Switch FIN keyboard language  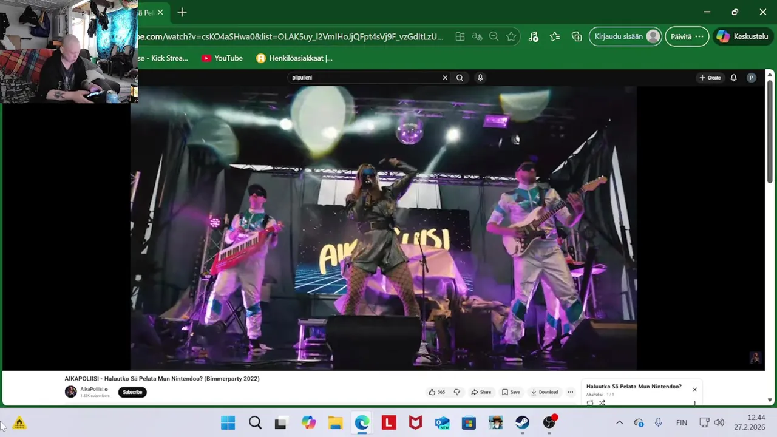click(682, 423)
